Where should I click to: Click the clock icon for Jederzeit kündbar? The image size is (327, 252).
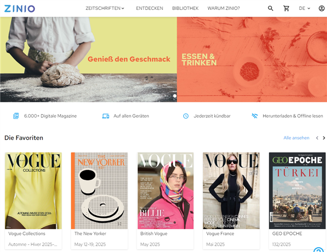point(186,116)
